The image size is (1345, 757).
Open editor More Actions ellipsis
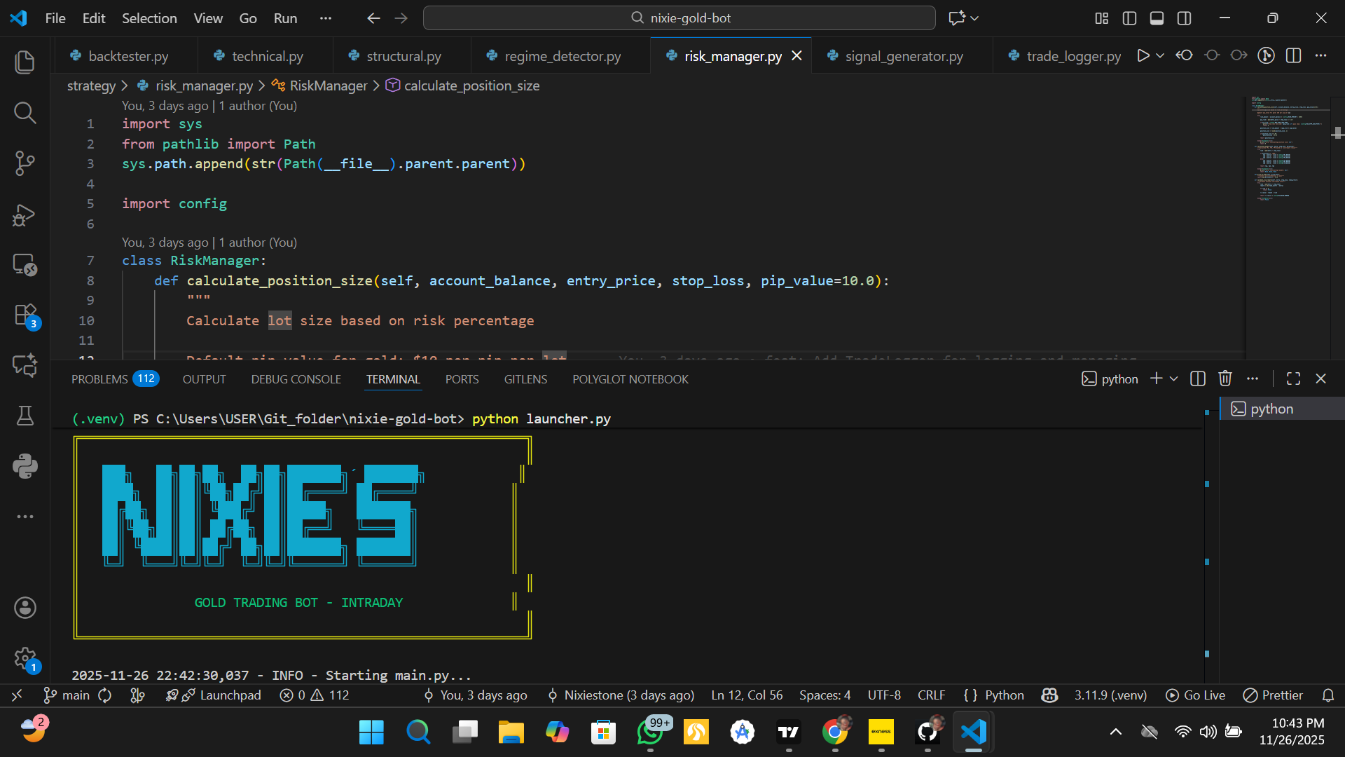pyautogui.click(x=1321, y=55)
